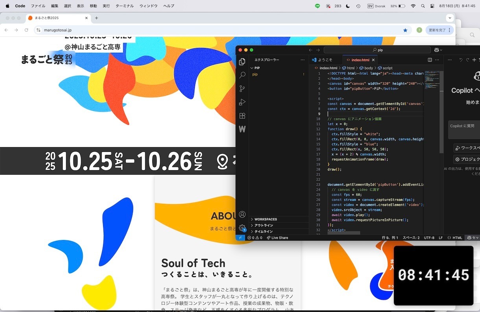Viewport: 480px width, 312px height.
Task: Open the Manage gear icon in VS Code
Action: coord(242,228)
